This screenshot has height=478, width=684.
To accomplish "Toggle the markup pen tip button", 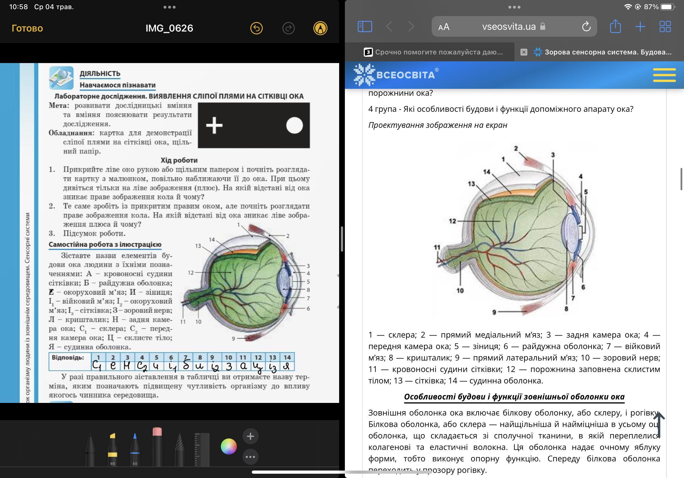I will (320, 28).
